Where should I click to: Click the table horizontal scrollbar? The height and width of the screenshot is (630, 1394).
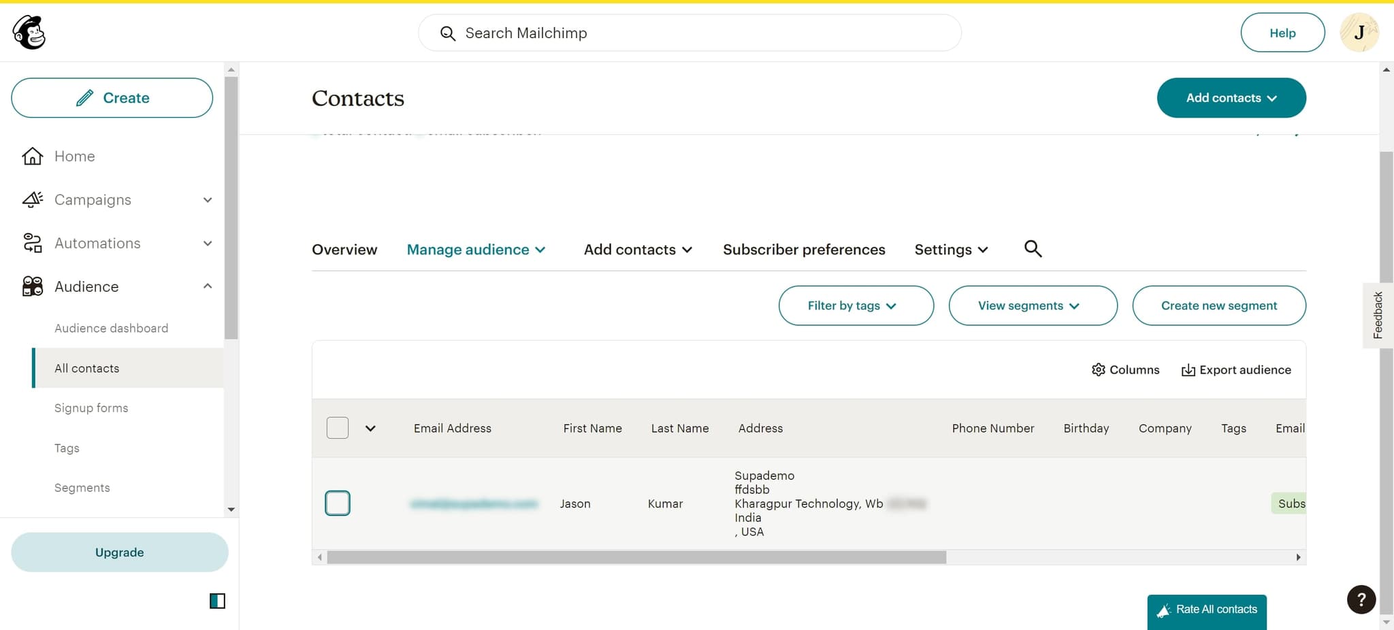coord(636,557)
